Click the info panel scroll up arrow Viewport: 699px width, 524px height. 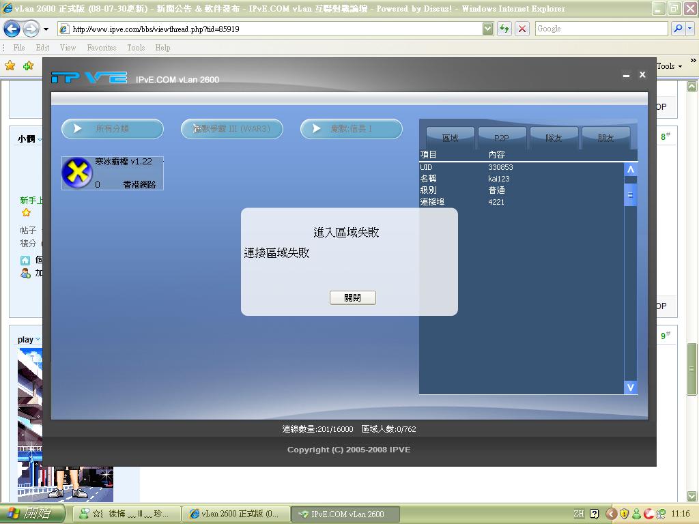pyautogui.click(x=630, y=169)
